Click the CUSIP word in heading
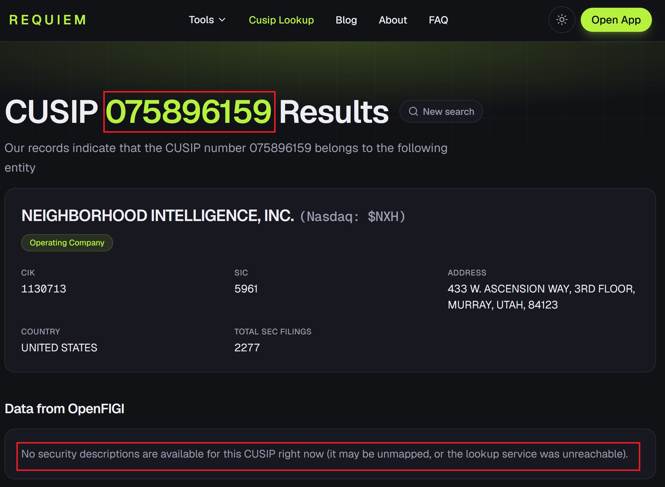The width and height of the screenshot is (665, 487). coord(51,112)
